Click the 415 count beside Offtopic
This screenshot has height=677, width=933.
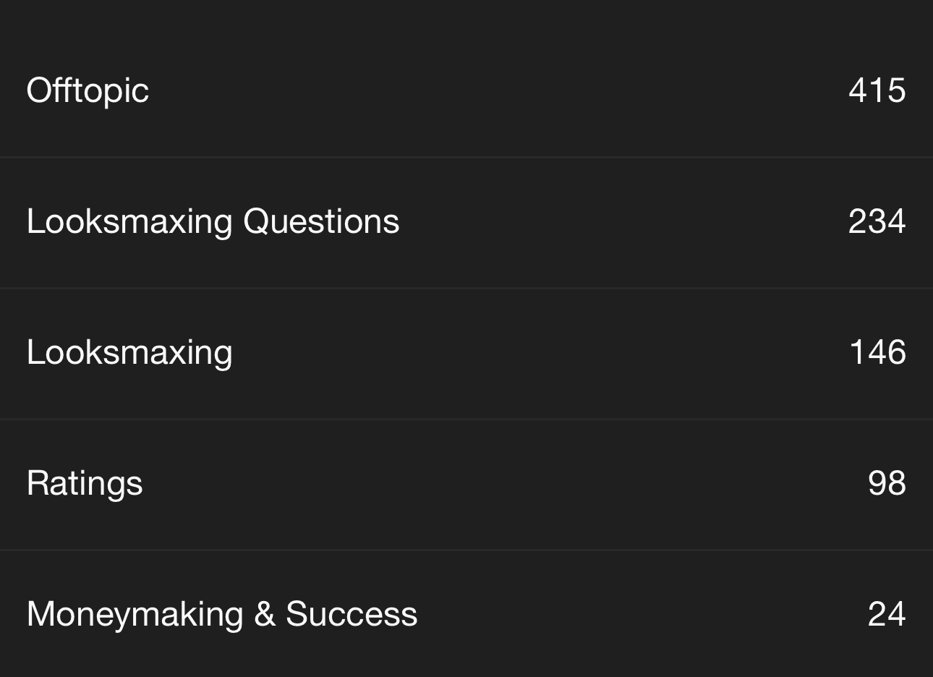(x=877, y=90)
